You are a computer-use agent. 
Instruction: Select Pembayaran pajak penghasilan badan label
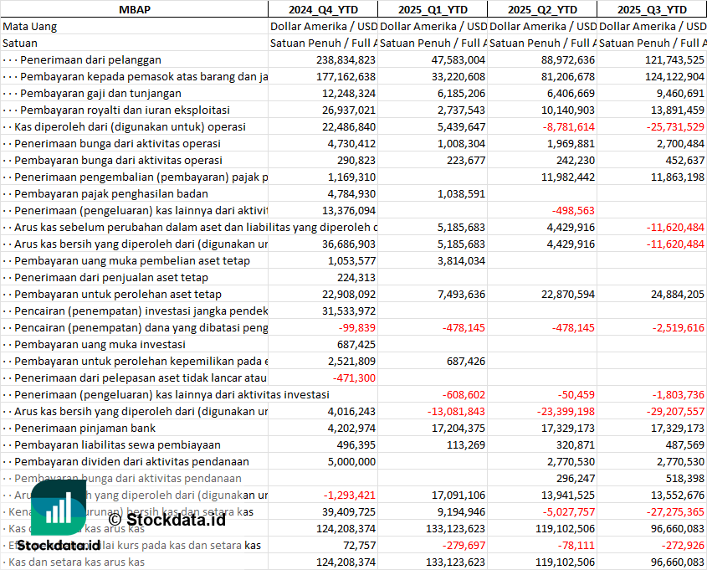(x=111, y=193)
